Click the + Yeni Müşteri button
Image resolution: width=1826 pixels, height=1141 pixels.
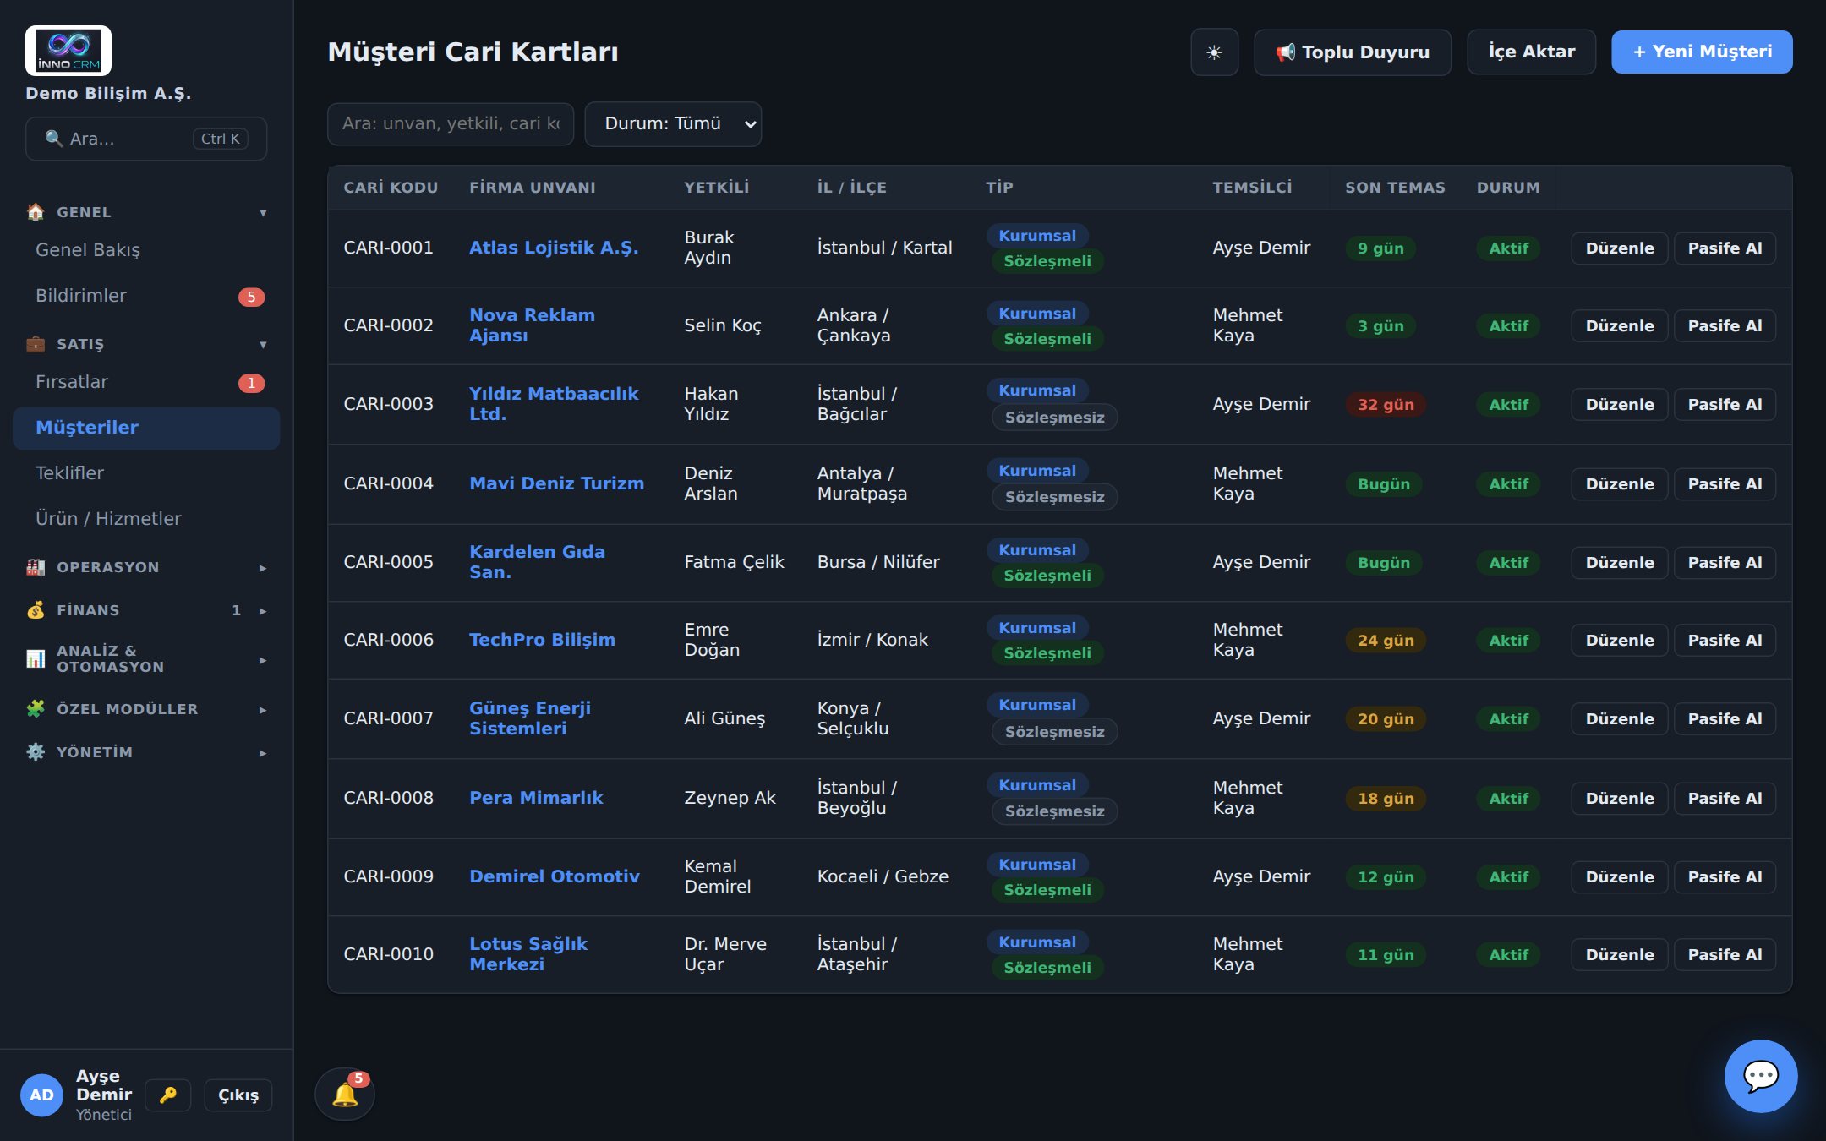pyautogui.click(x=1702, y=52)
